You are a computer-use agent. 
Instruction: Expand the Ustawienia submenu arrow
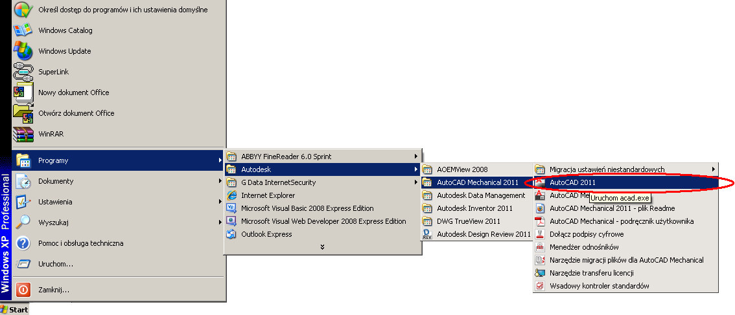click(220, 202)
